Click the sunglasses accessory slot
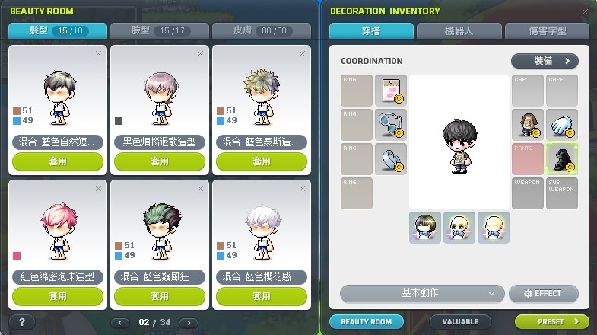This screenshot has width=597, height=335. click(x=391, y=125)
